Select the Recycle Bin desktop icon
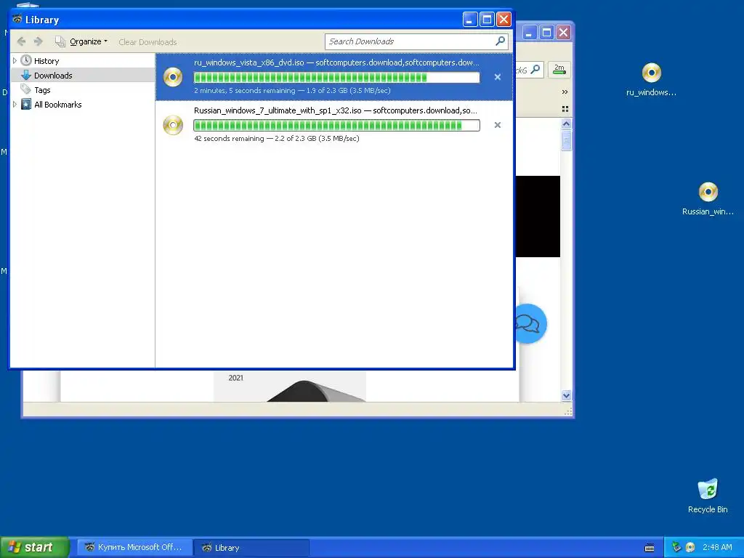This screenshot has height=558, width=744. (x=708, y=496)
